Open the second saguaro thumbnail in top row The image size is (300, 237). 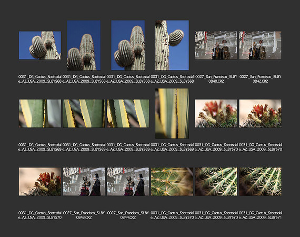pyautogui.click(x=84, y=45)
